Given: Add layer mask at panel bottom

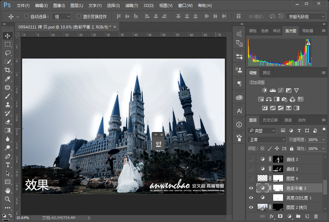Looking at the screenshot, I should 280,216.
